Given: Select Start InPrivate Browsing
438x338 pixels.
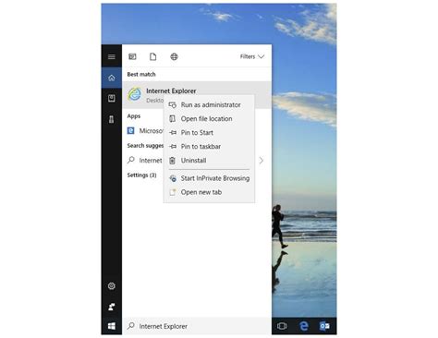Looking at the screenshot, I should (210, 178).
